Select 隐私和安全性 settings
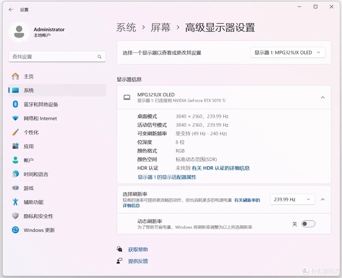This screenshot has height=278, width=342. coord(57,216)
